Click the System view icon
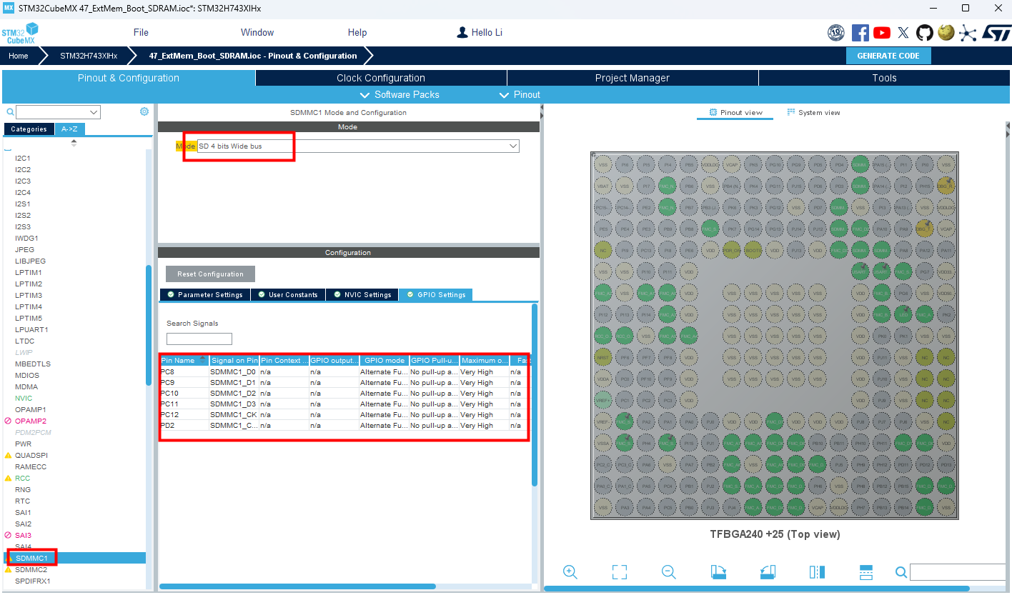 791,112
